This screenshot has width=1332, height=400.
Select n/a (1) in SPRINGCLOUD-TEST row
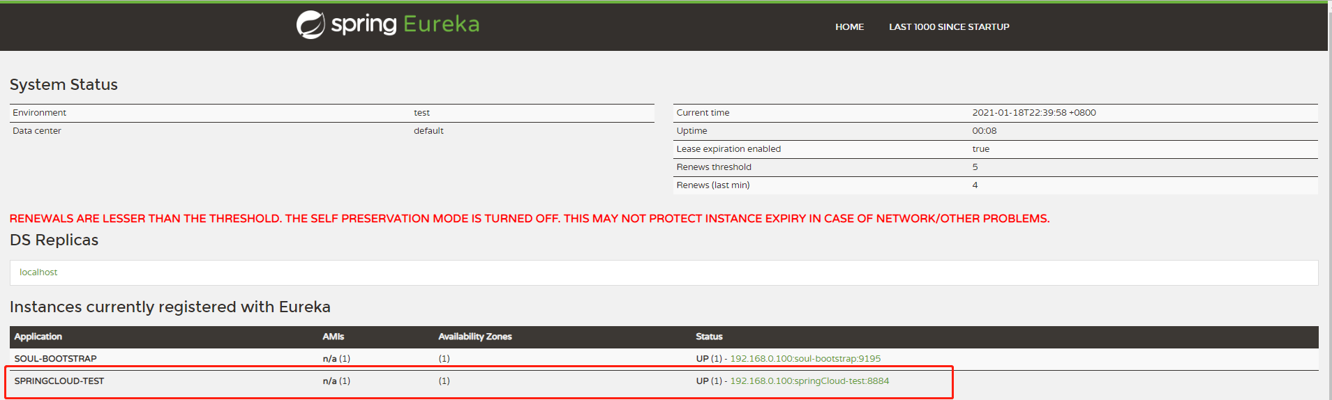tap(336, 381)
